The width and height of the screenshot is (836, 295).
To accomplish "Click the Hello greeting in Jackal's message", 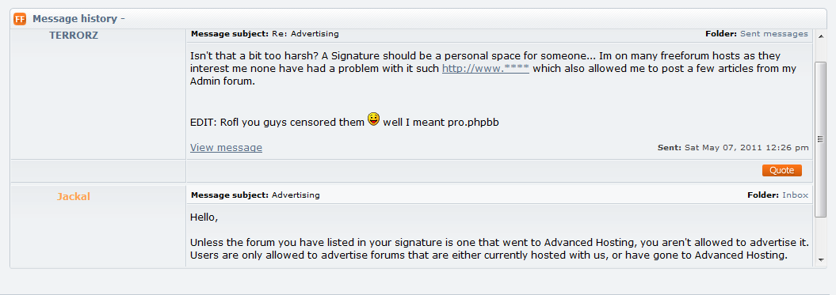I will pyautogui.click(x=204, y=217).
